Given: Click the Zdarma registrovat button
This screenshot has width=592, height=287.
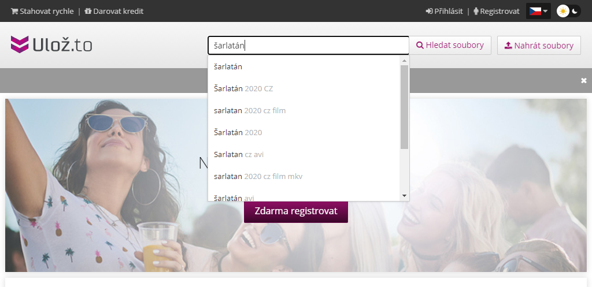Looking at the screenshot, I should tap(295, 211).
